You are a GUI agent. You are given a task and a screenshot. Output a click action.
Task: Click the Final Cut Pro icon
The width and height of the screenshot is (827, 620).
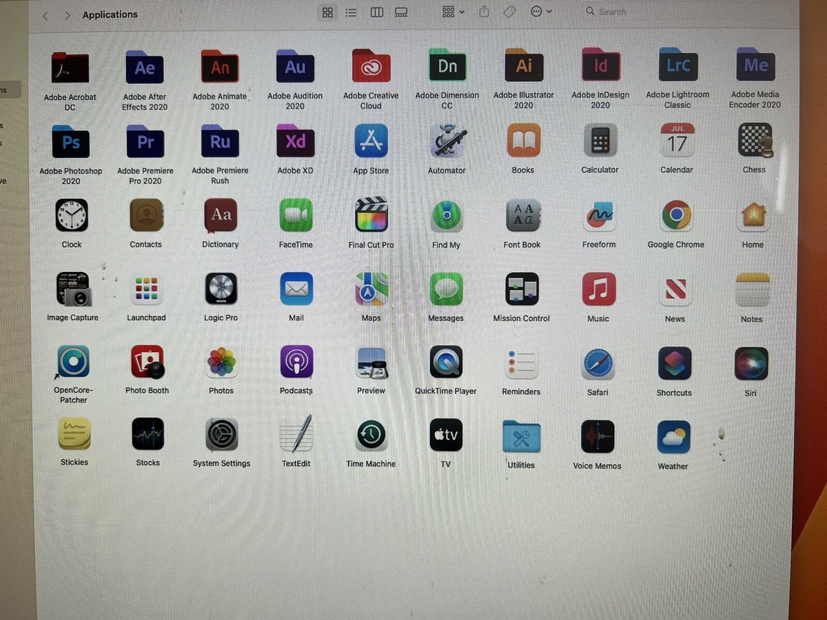pyautogui.click(x=371, y=214)
